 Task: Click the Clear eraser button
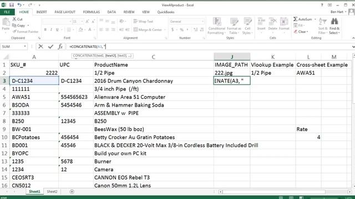(301, 32)
